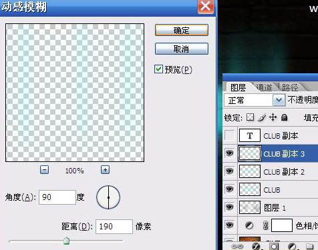Select the 图层 1 layer name

275,208
